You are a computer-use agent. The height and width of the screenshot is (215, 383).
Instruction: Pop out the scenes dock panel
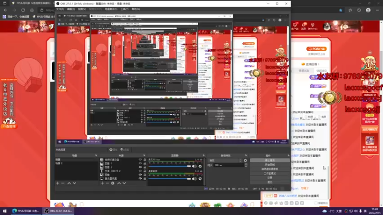click(x=96, y=155)
